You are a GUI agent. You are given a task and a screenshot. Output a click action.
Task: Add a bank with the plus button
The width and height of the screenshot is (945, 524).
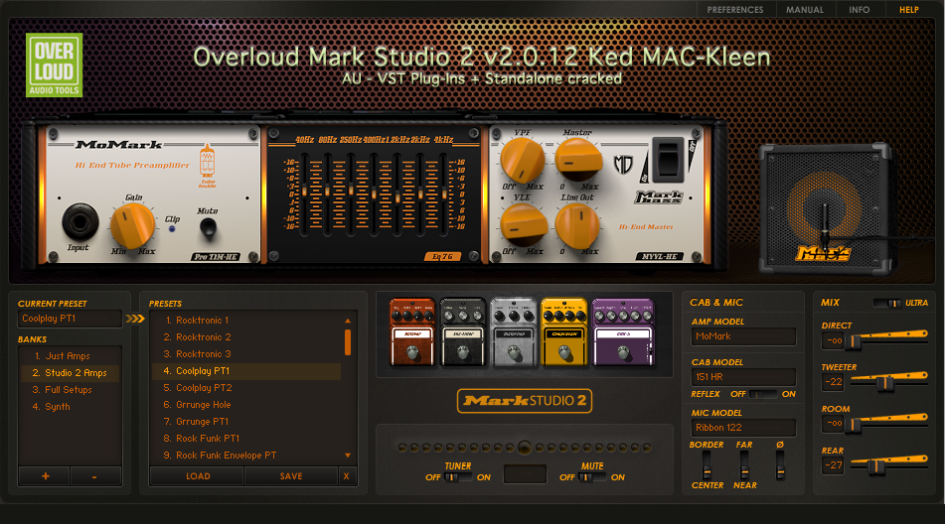(45, 476)
